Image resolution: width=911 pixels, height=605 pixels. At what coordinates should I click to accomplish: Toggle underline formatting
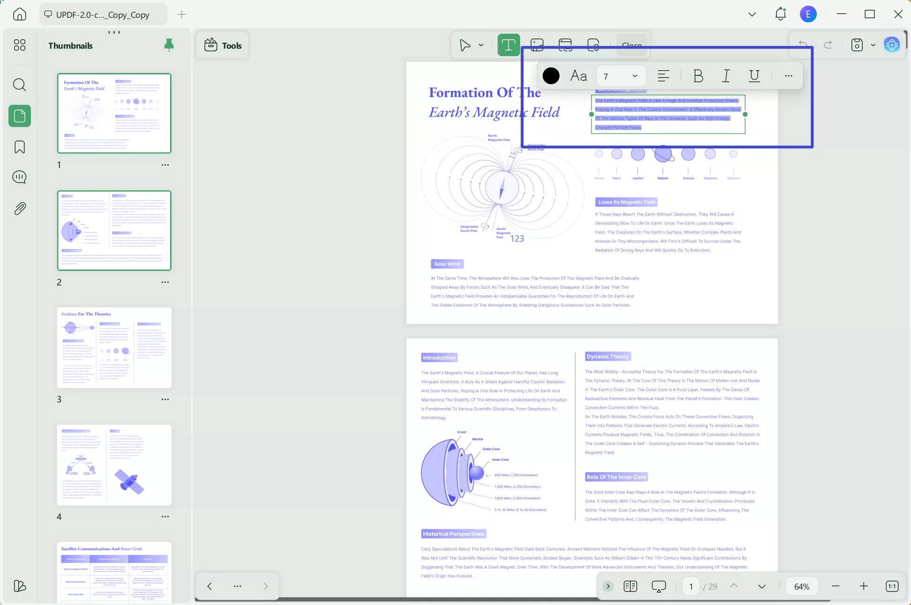click(x=754, y=75)
